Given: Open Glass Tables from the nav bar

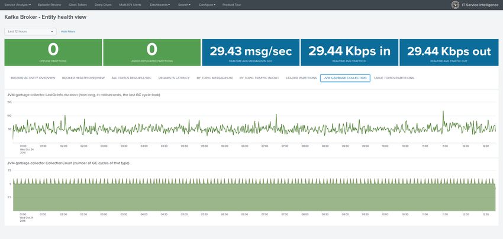Looking at the screenshot, I should [78, 5].
